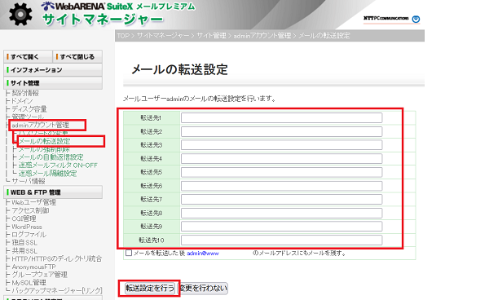Click the 転送先6 input field
This screenshot has height=300, width=489.
pyautogui.click(x=282, y=186)
